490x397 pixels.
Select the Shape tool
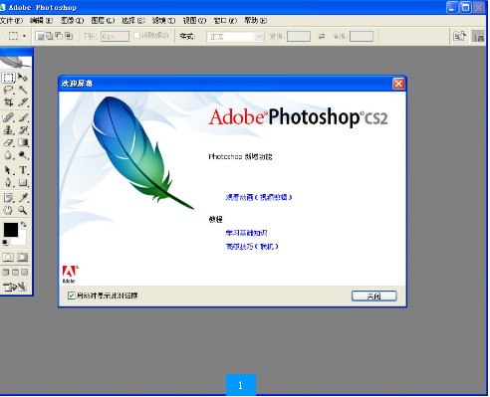[x=23, y=182]
